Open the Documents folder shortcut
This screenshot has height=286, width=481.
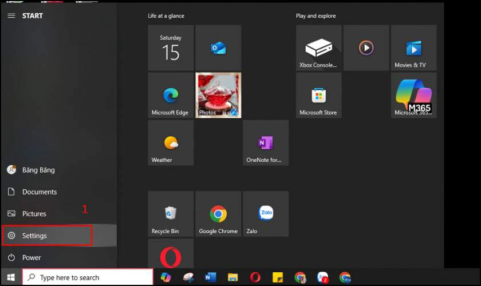pos(59,192)
